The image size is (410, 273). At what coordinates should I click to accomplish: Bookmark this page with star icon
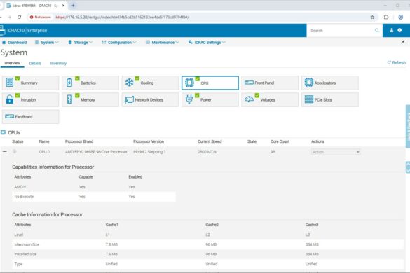pyautogui.click(x=372, y=17)
